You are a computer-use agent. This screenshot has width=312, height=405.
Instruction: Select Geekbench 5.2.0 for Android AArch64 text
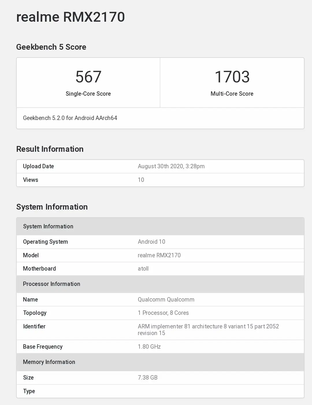point(70,118)
